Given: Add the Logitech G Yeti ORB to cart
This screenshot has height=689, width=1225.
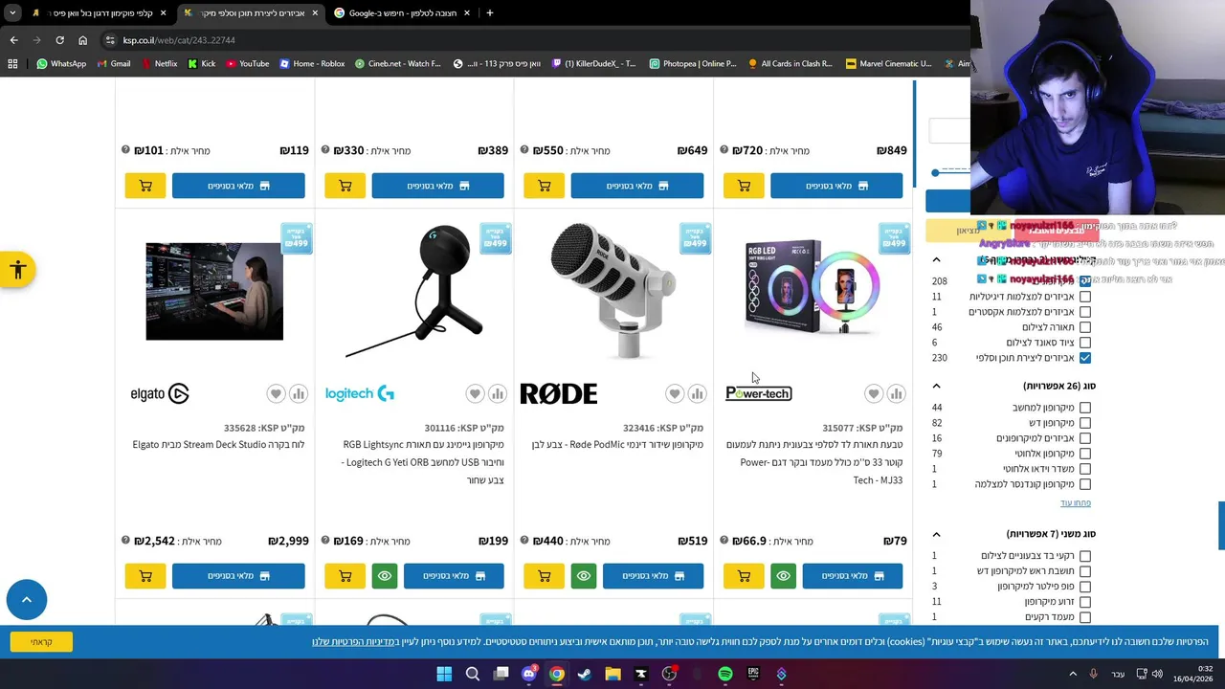Looking at the screenshot, I should point(345,576).
